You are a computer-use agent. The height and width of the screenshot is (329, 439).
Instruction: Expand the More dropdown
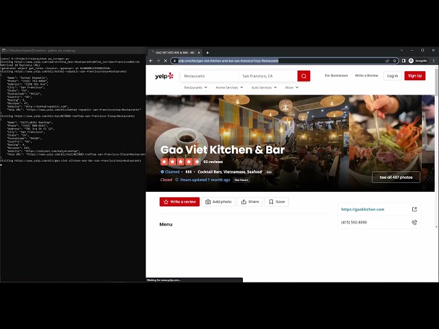coord(292,88)
